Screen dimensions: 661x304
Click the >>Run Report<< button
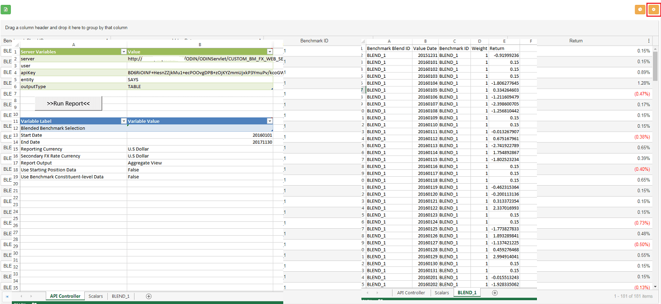point(68,103)
